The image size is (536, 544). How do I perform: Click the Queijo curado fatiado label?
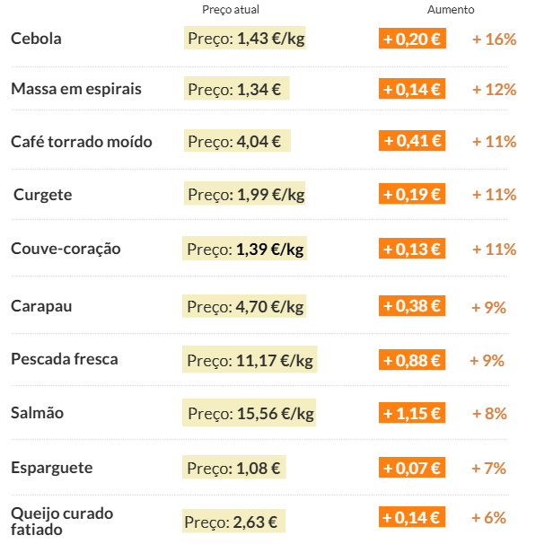pos(62,522)
